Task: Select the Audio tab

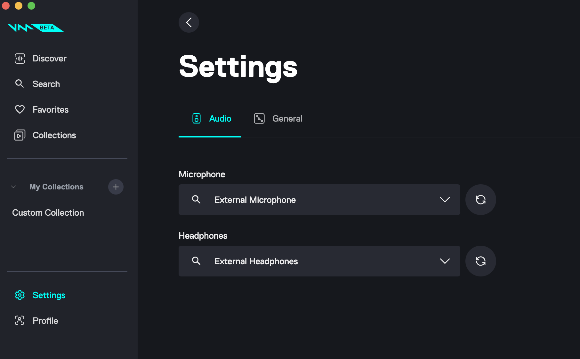Action: 212,119
